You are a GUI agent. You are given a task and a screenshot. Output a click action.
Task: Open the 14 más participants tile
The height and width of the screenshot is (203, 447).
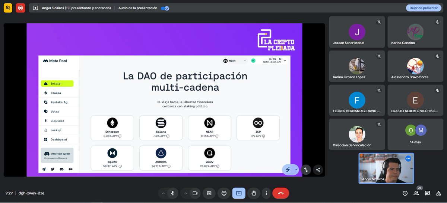click(x=415, y=135)
